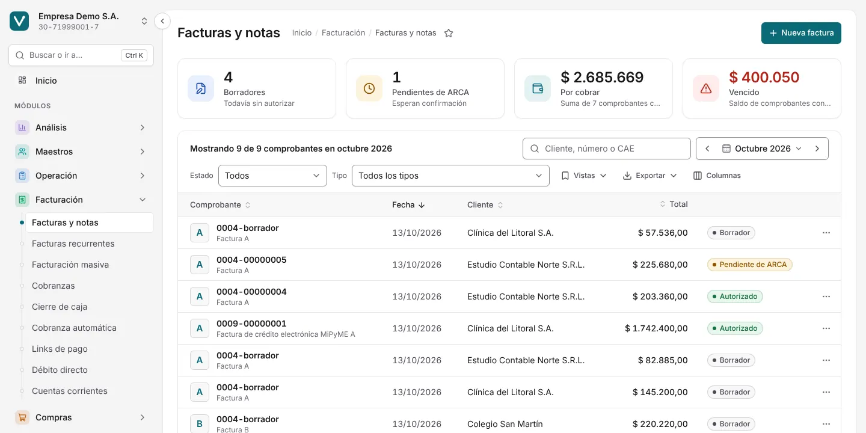Expand the Análisis module
Viewport: 866px width, 433px height.
[x=81, y=127]
